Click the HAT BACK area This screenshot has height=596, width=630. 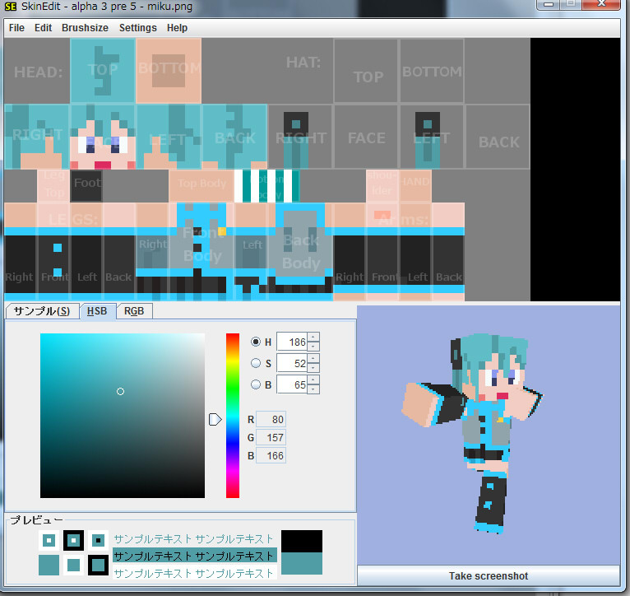click(498, 137)
